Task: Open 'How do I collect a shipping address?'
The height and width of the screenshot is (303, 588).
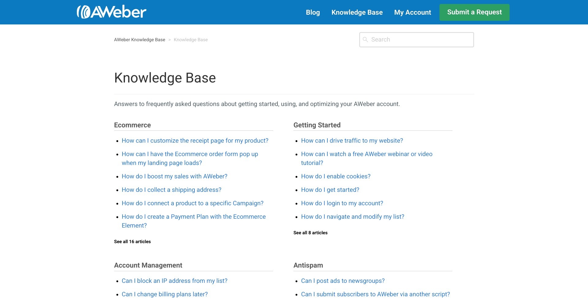Action: point(171,190)
